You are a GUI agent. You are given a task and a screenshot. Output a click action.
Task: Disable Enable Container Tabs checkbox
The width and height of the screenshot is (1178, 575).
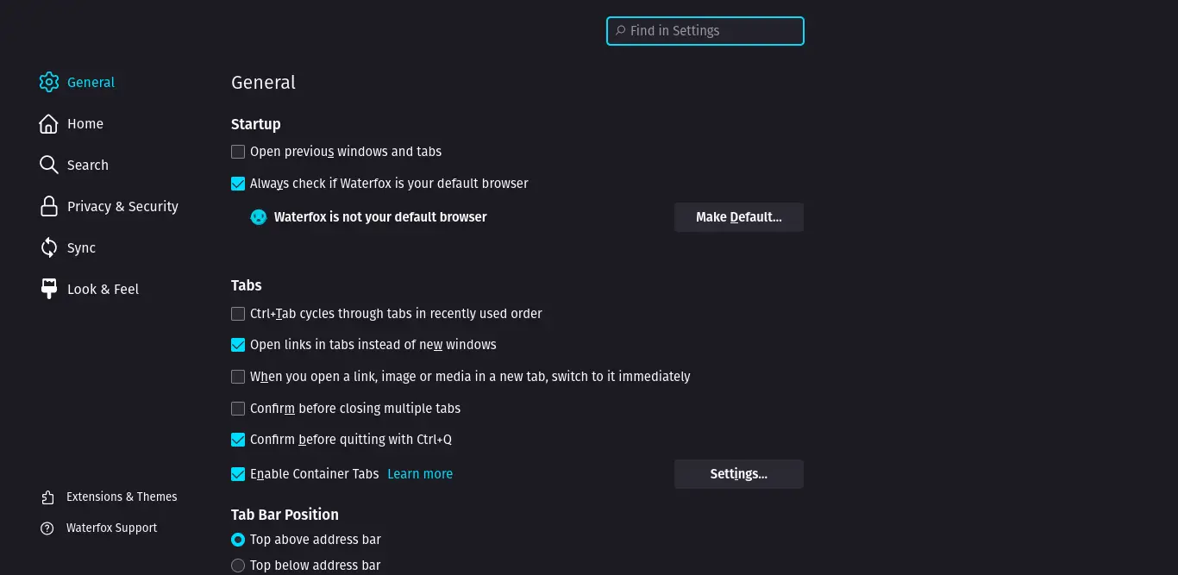pyautogui.click(x=238, y=474)
